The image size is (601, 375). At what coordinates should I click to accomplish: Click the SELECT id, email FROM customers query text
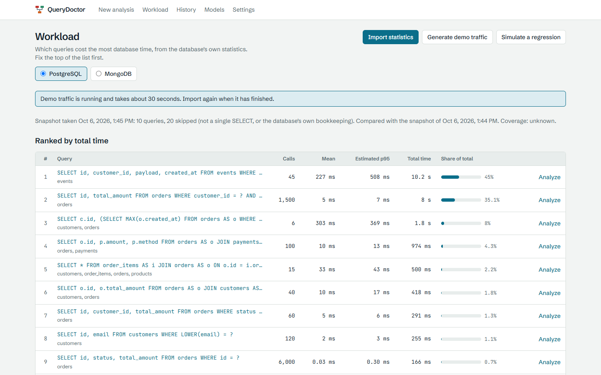[145, 335]
